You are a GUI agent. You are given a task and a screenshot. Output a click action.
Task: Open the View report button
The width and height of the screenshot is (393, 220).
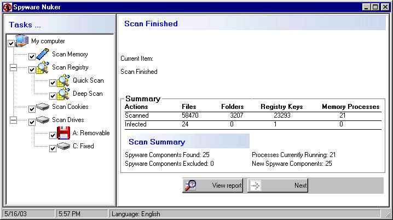212,186
